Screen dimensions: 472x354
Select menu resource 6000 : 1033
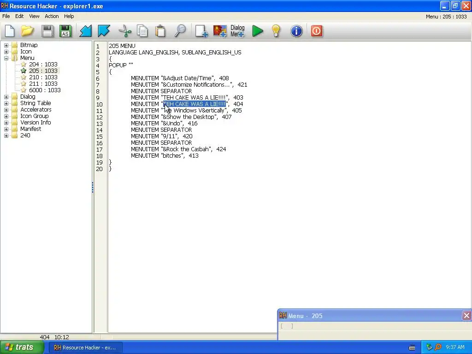[45, 90]
